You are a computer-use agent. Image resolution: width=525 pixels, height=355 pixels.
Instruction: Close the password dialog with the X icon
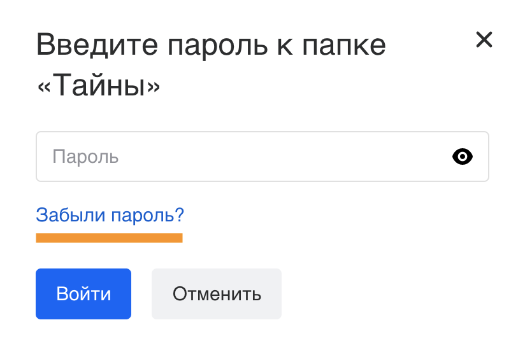(484, 40)
